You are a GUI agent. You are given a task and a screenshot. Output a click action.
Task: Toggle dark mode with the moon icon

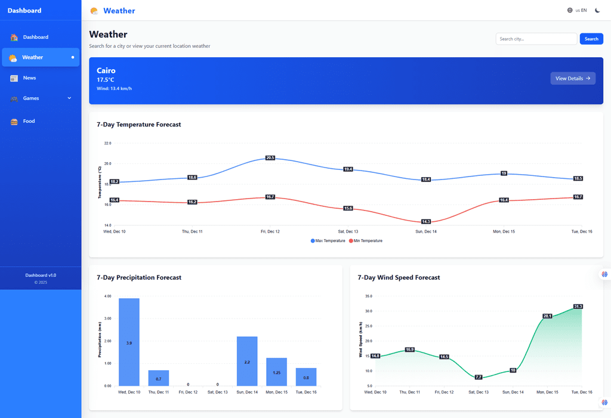(597, 10)
